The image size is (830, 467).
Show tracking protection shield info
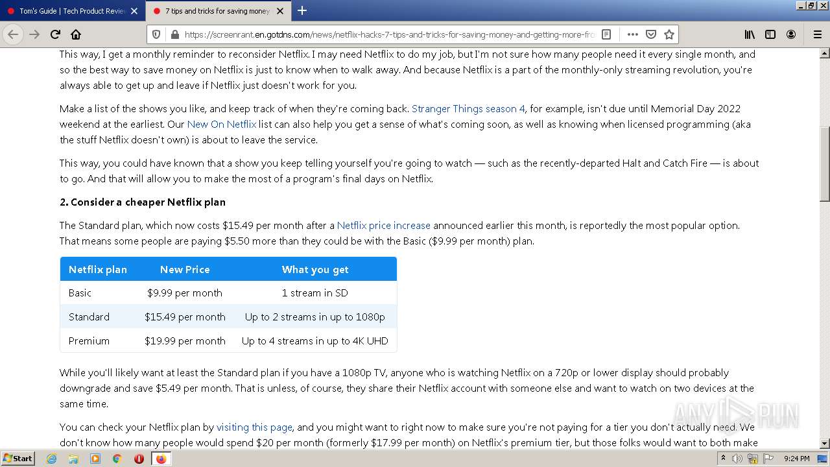tap(156, 34)
